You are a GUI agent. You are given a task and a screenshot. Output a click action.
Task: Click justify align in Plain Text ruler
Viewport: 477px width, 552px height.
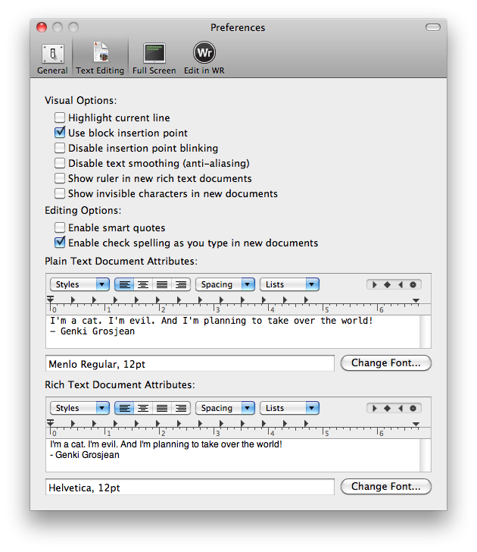161,284
